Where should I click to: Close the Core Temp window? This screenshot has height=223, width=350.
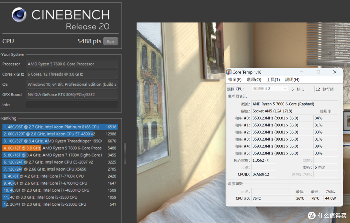click(x=334, y=72)
